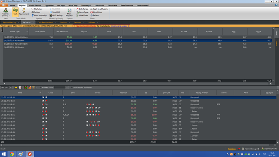
Task: Select hand with $2,78 net won
Action: coord(138,104)
